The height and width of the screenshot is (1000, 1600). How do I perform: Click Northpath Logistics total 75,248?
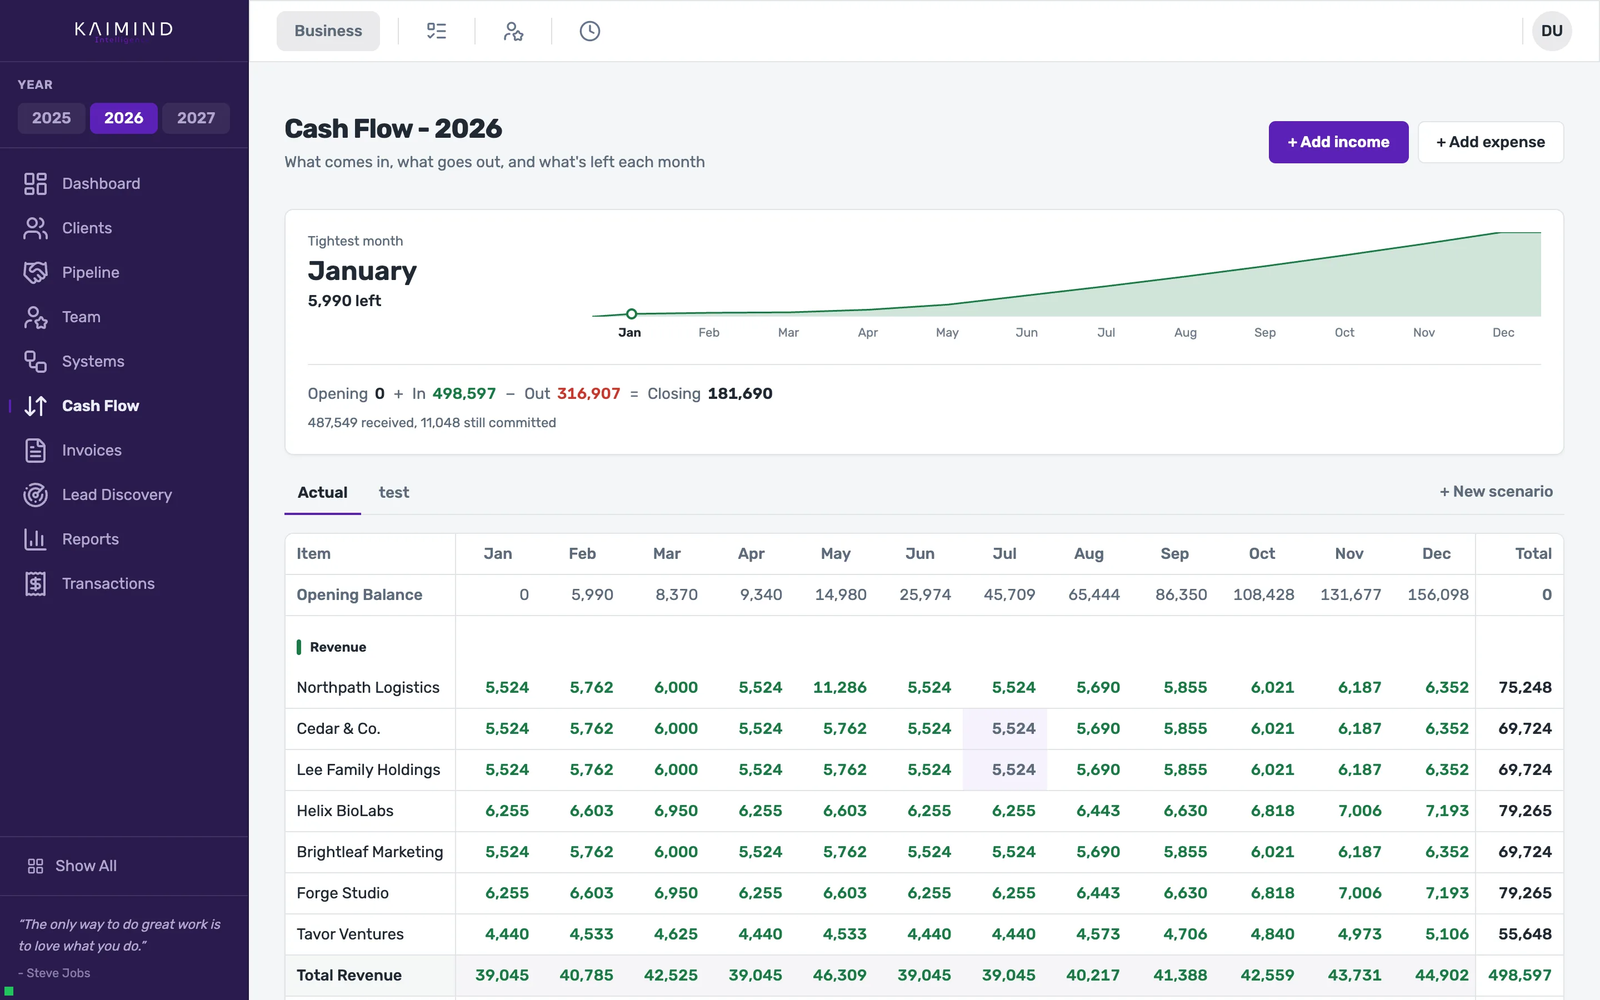(x=1524, y=688)
